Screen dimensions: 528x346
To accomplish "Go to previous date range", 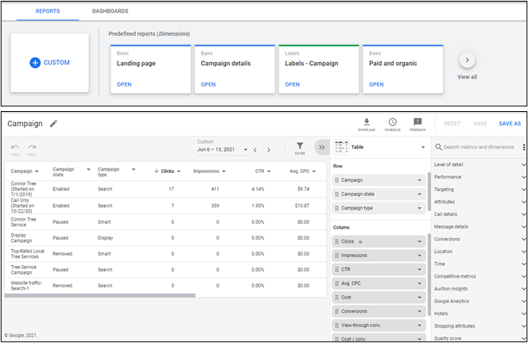I will coord(255,150).
